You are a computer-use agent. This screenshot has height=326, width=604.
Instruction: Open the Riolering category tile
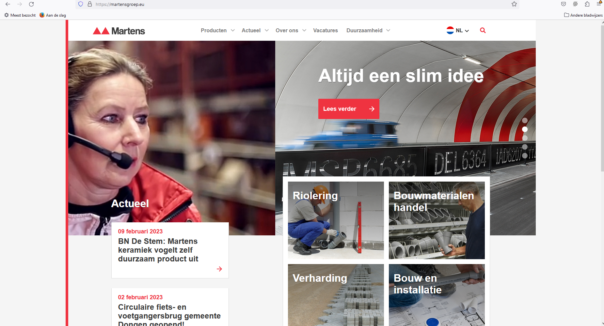[x=336, y=220]
